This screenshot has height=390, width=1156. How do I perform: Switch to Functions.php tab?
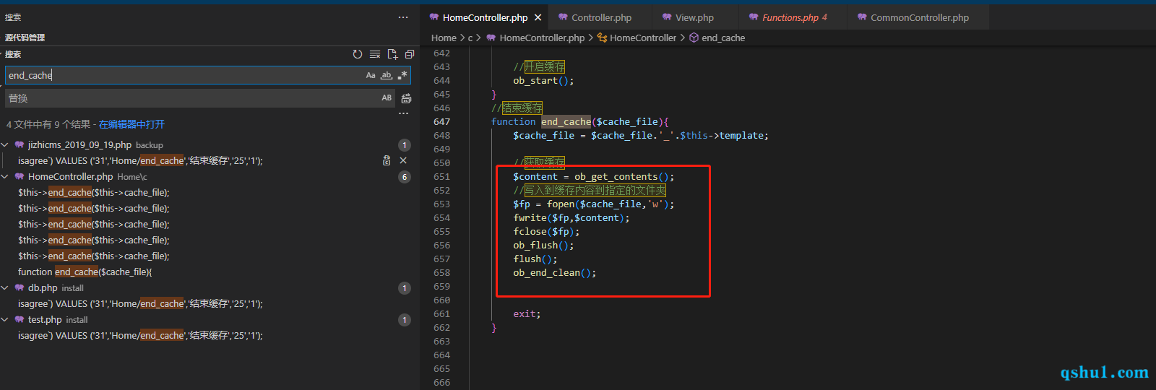pyautogui.click(x=793, y=17)
